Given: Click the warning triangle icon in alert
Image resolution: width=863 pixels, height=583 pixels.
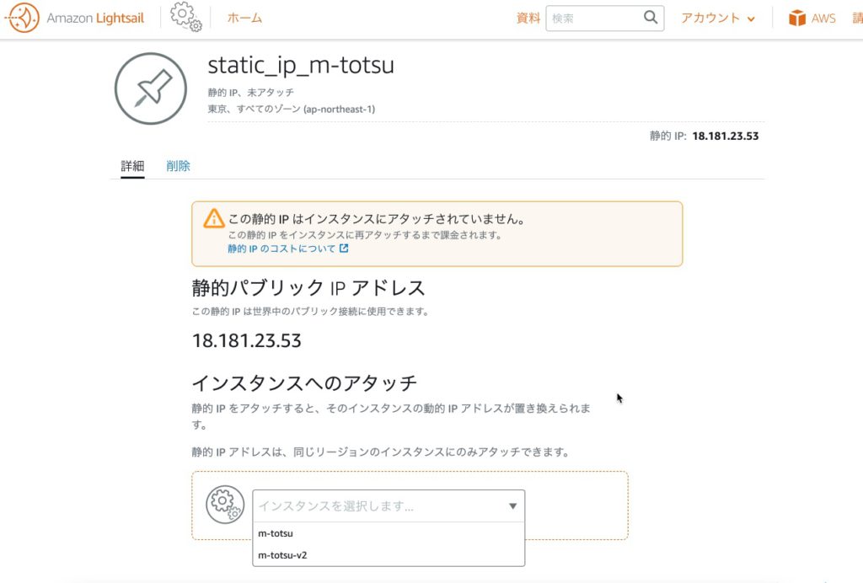Looking at the screenshot, I should click(214, 219).
